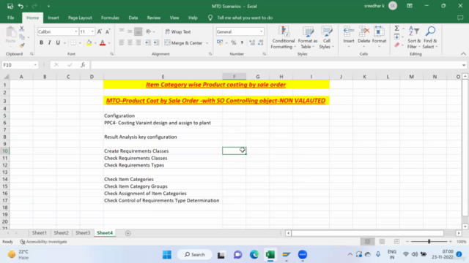Toggle Italic formatting
The height and width of the screenshot is (263, 469).
(49, 43)
